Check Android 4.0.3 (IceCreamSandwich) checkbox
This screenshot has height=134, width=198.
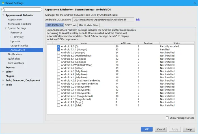[x=59, y=81]
